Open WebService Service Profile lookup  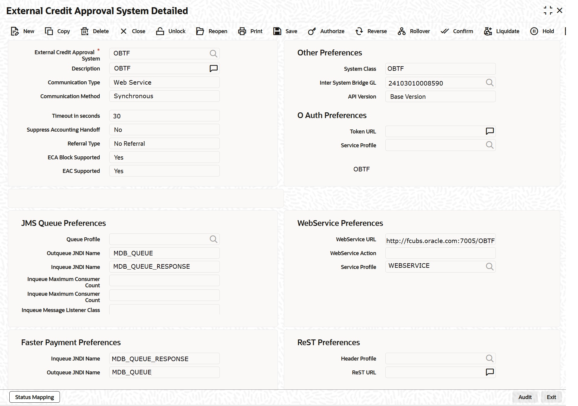(489, 267)
